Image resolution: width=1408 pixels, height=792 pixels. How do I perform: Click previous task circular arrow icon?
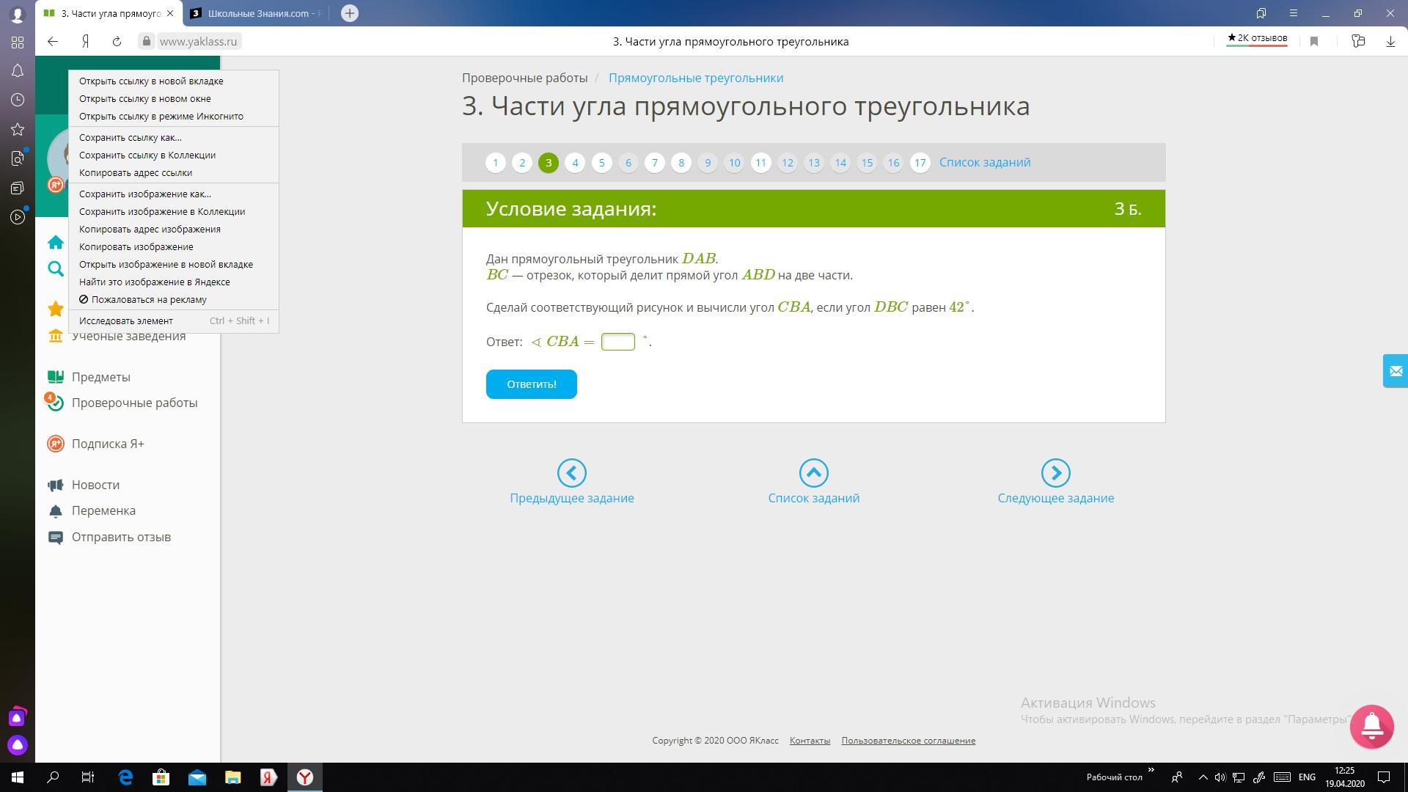point(571,473)
